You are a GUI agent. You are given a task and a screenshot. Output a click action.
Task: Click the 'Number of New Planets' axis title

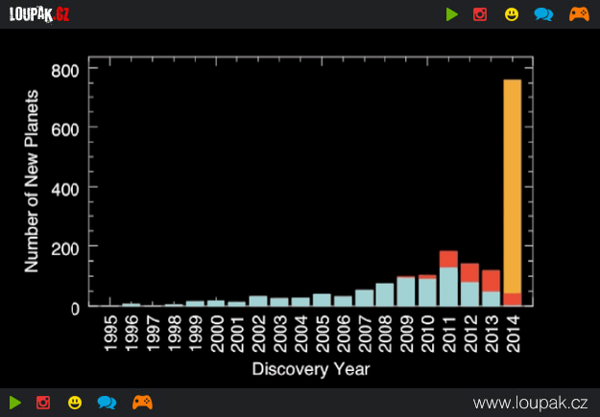click(x=32, y=181)
